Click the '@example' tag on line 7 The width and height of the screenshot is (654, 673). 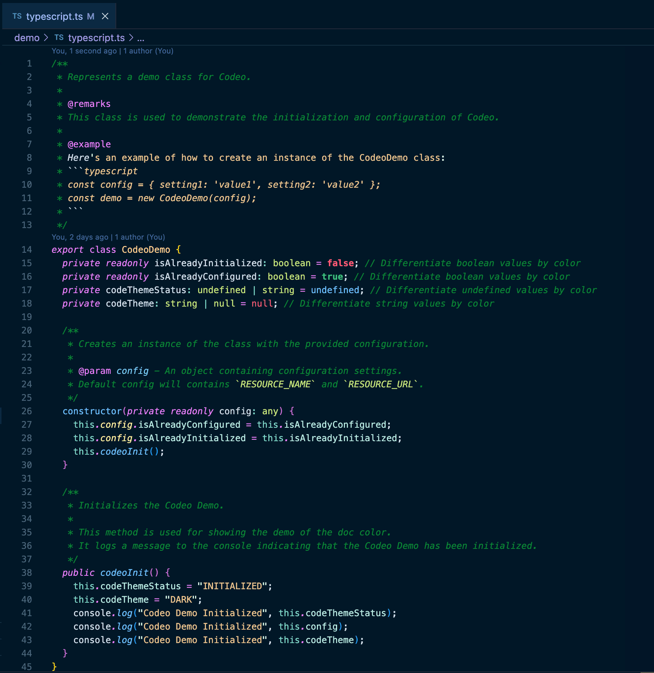pyautogui.click(x=89, y=144)
